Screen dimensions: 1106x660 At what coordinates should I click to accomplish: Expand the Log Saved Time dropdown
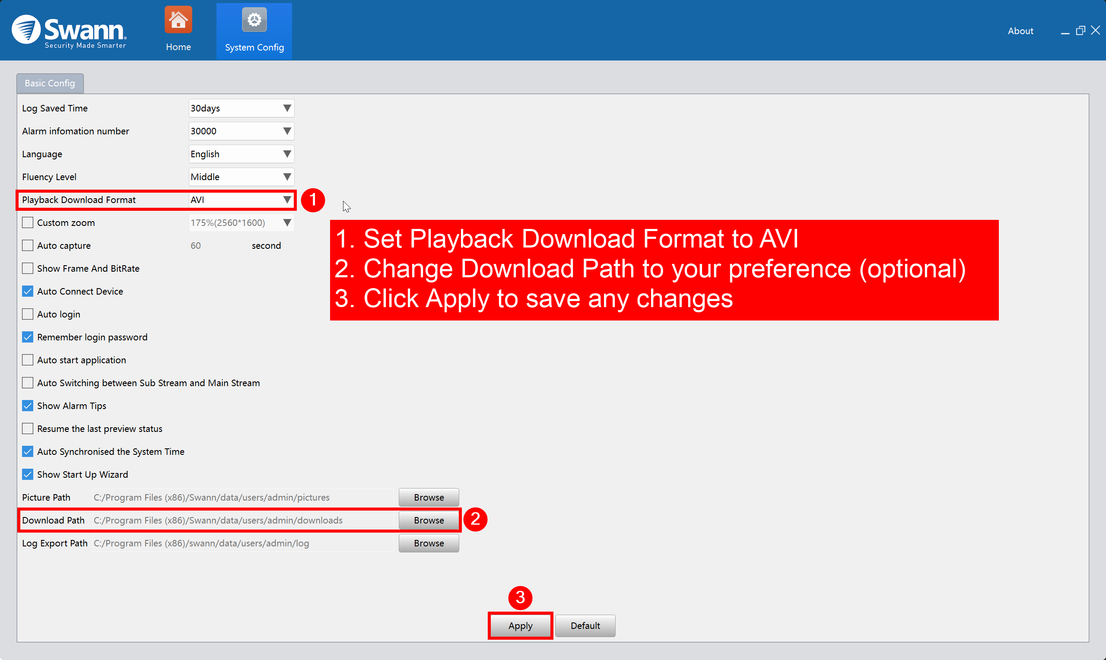pos(241,108)
